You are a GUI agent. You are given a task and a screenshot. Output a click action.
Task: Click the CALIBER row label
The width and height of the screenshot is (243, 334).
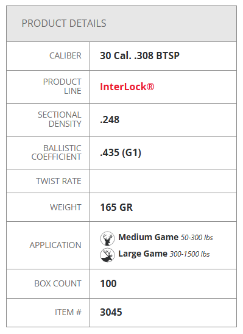(65, 56)
